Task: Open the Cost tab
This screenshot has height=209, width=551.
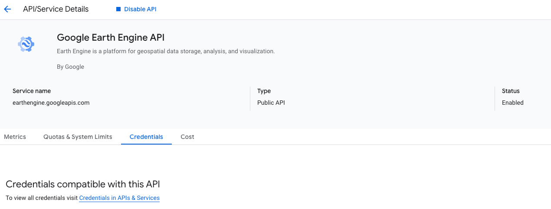Action: tap(187, 137)
